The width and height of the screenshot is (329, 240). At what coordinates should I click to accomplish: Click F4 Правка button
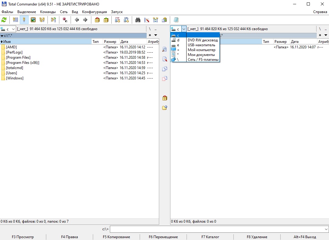(69, 237)
